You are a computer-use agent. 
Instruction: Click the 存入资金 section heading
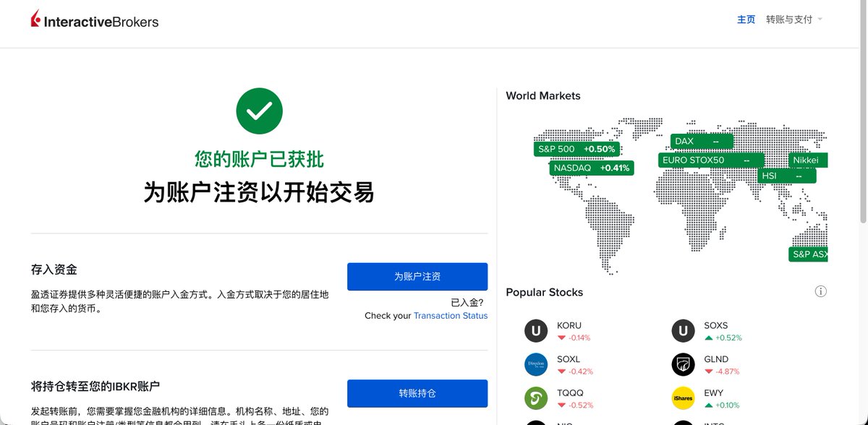[x=54, y=270]
